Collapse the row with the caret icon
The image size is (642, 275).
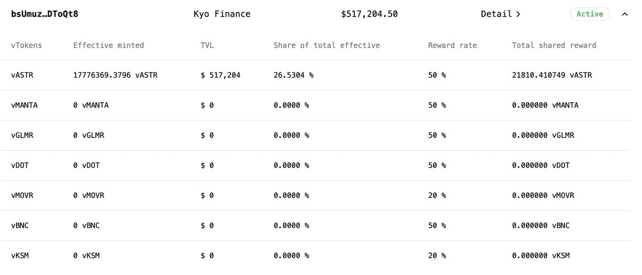pos(624,14)
